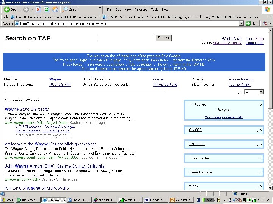Image resolution: width=273 pixels, height=204 pixels.
Task: Open the Back history dropdown arrow
Action: click(x=20, y=9)
